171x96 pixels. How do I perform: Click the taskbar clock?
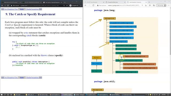click(164, 95)
